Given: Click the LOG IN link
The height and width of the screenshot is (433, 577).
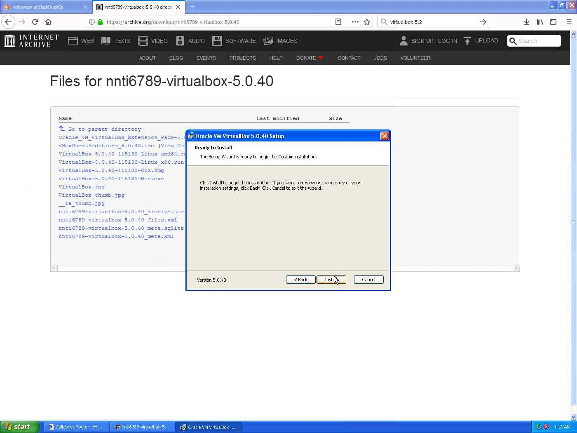Looking at the screenshot, I should tap(448, 41).
